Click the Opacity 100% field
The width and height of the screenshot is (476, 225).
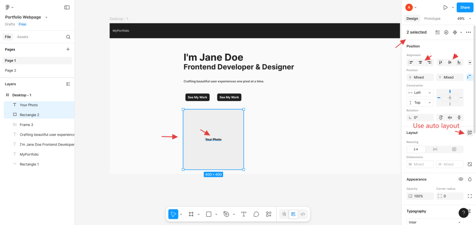click(x=420, y=196)
